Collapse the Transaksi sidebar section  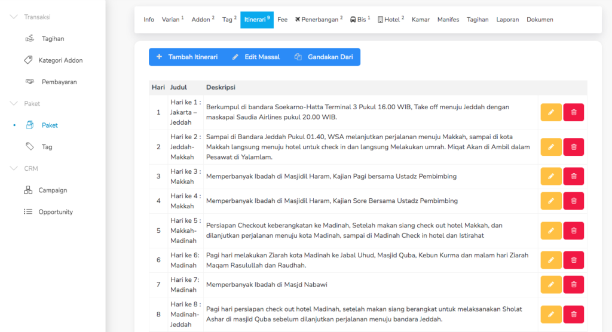pyautogui.click(x=14, y=17)
